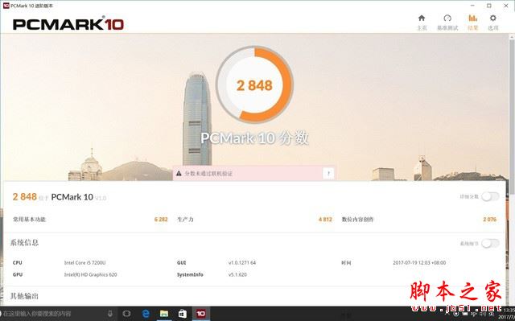Viewport: 515px width, 321px height.
Task: Open the 基准测试 benchmarks tab
Action: (x=447, y=23)
